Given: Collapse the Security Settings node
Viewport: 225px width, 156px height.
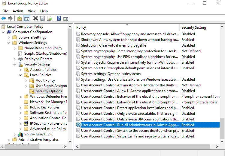Looking at the screenshot, I should pos(15,64).
